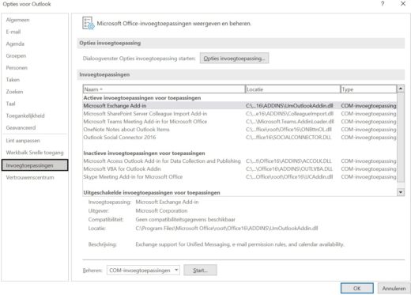Close the Opties voor Outlook dialog
This screenshot has height=295, width=411.
pos(403,4)
